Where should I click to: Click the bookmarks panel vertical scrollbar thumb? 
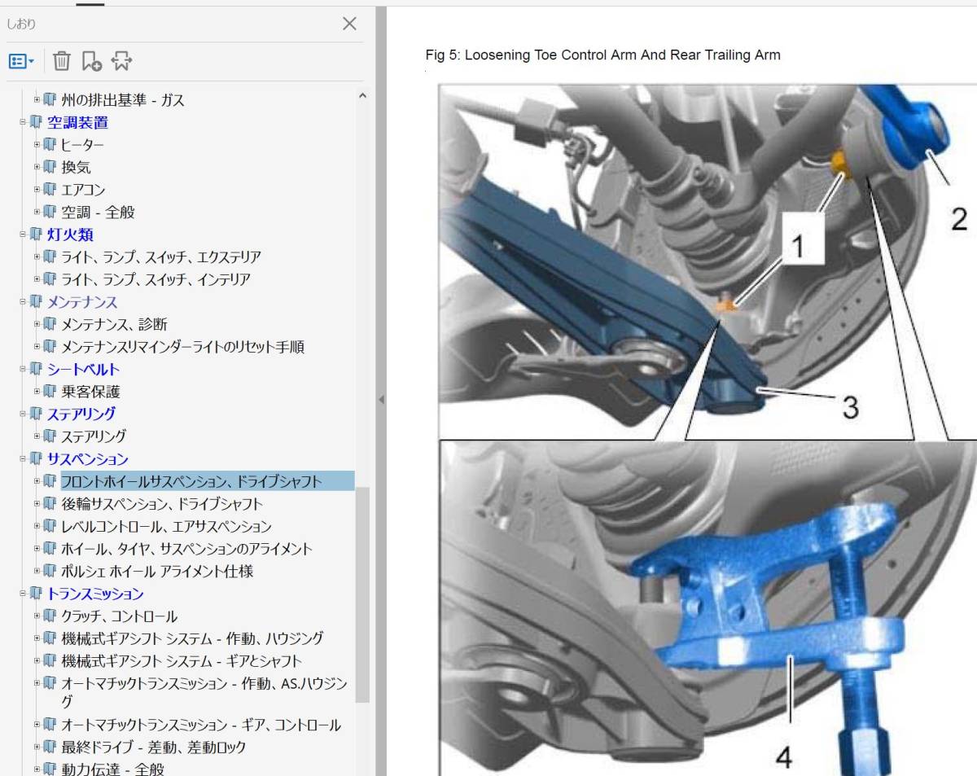[x=363, y=594]
